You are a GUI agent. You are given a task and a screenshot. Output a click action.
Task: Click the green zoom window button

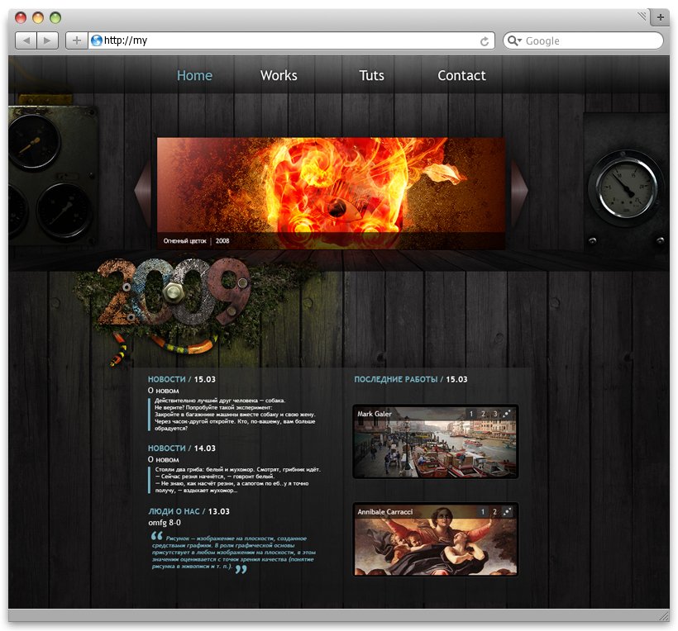point(55,17)
